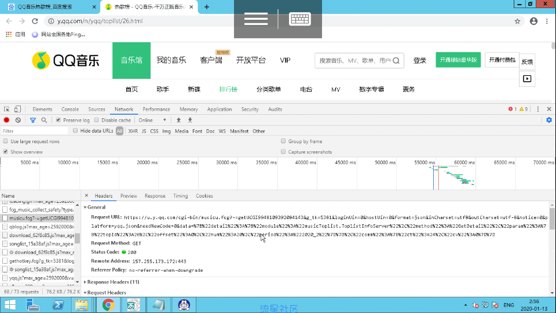Open the Online throttling dropdown

click(152, 121)
